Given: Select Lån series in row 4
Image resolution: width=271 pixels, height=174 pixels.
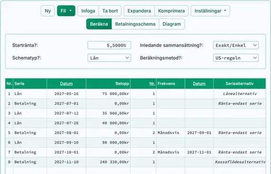Looking at the screenshot, I should pos(30,123).
